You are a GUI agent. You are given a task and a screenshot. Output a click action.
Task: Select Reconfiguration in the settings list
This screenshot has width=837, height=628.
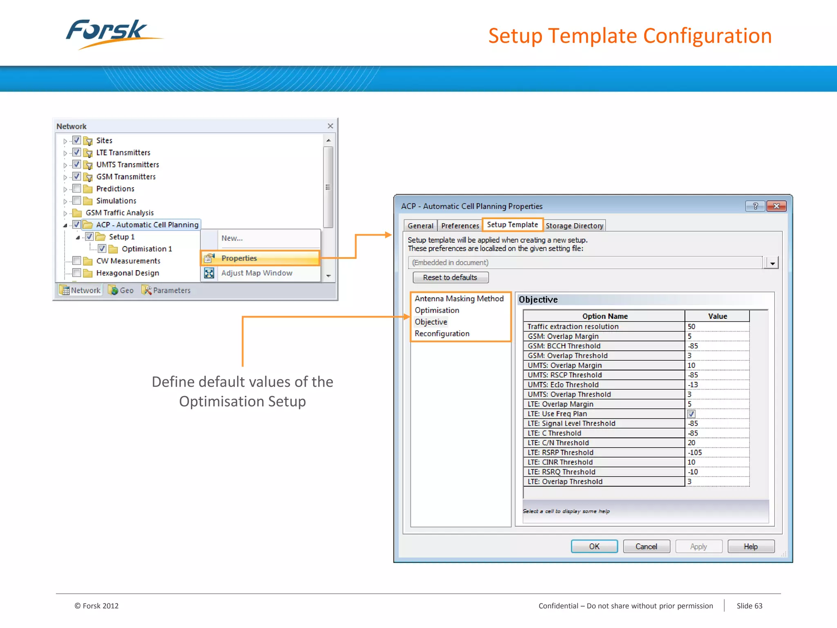tap(442, 334)
